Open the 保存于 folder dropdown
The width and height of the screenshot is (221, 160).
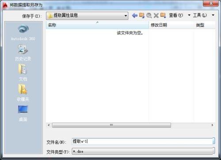[87, 15]
